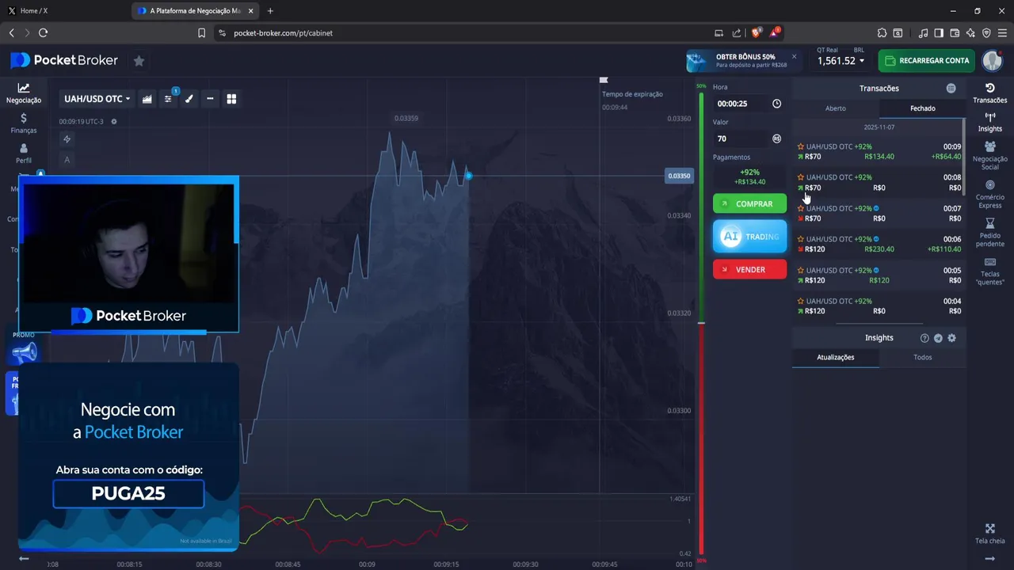Favorite the 00:05 UAH/USD OTC transaction star
Image resolution: width=1014 pixels, height=570 pixels.
801,270
